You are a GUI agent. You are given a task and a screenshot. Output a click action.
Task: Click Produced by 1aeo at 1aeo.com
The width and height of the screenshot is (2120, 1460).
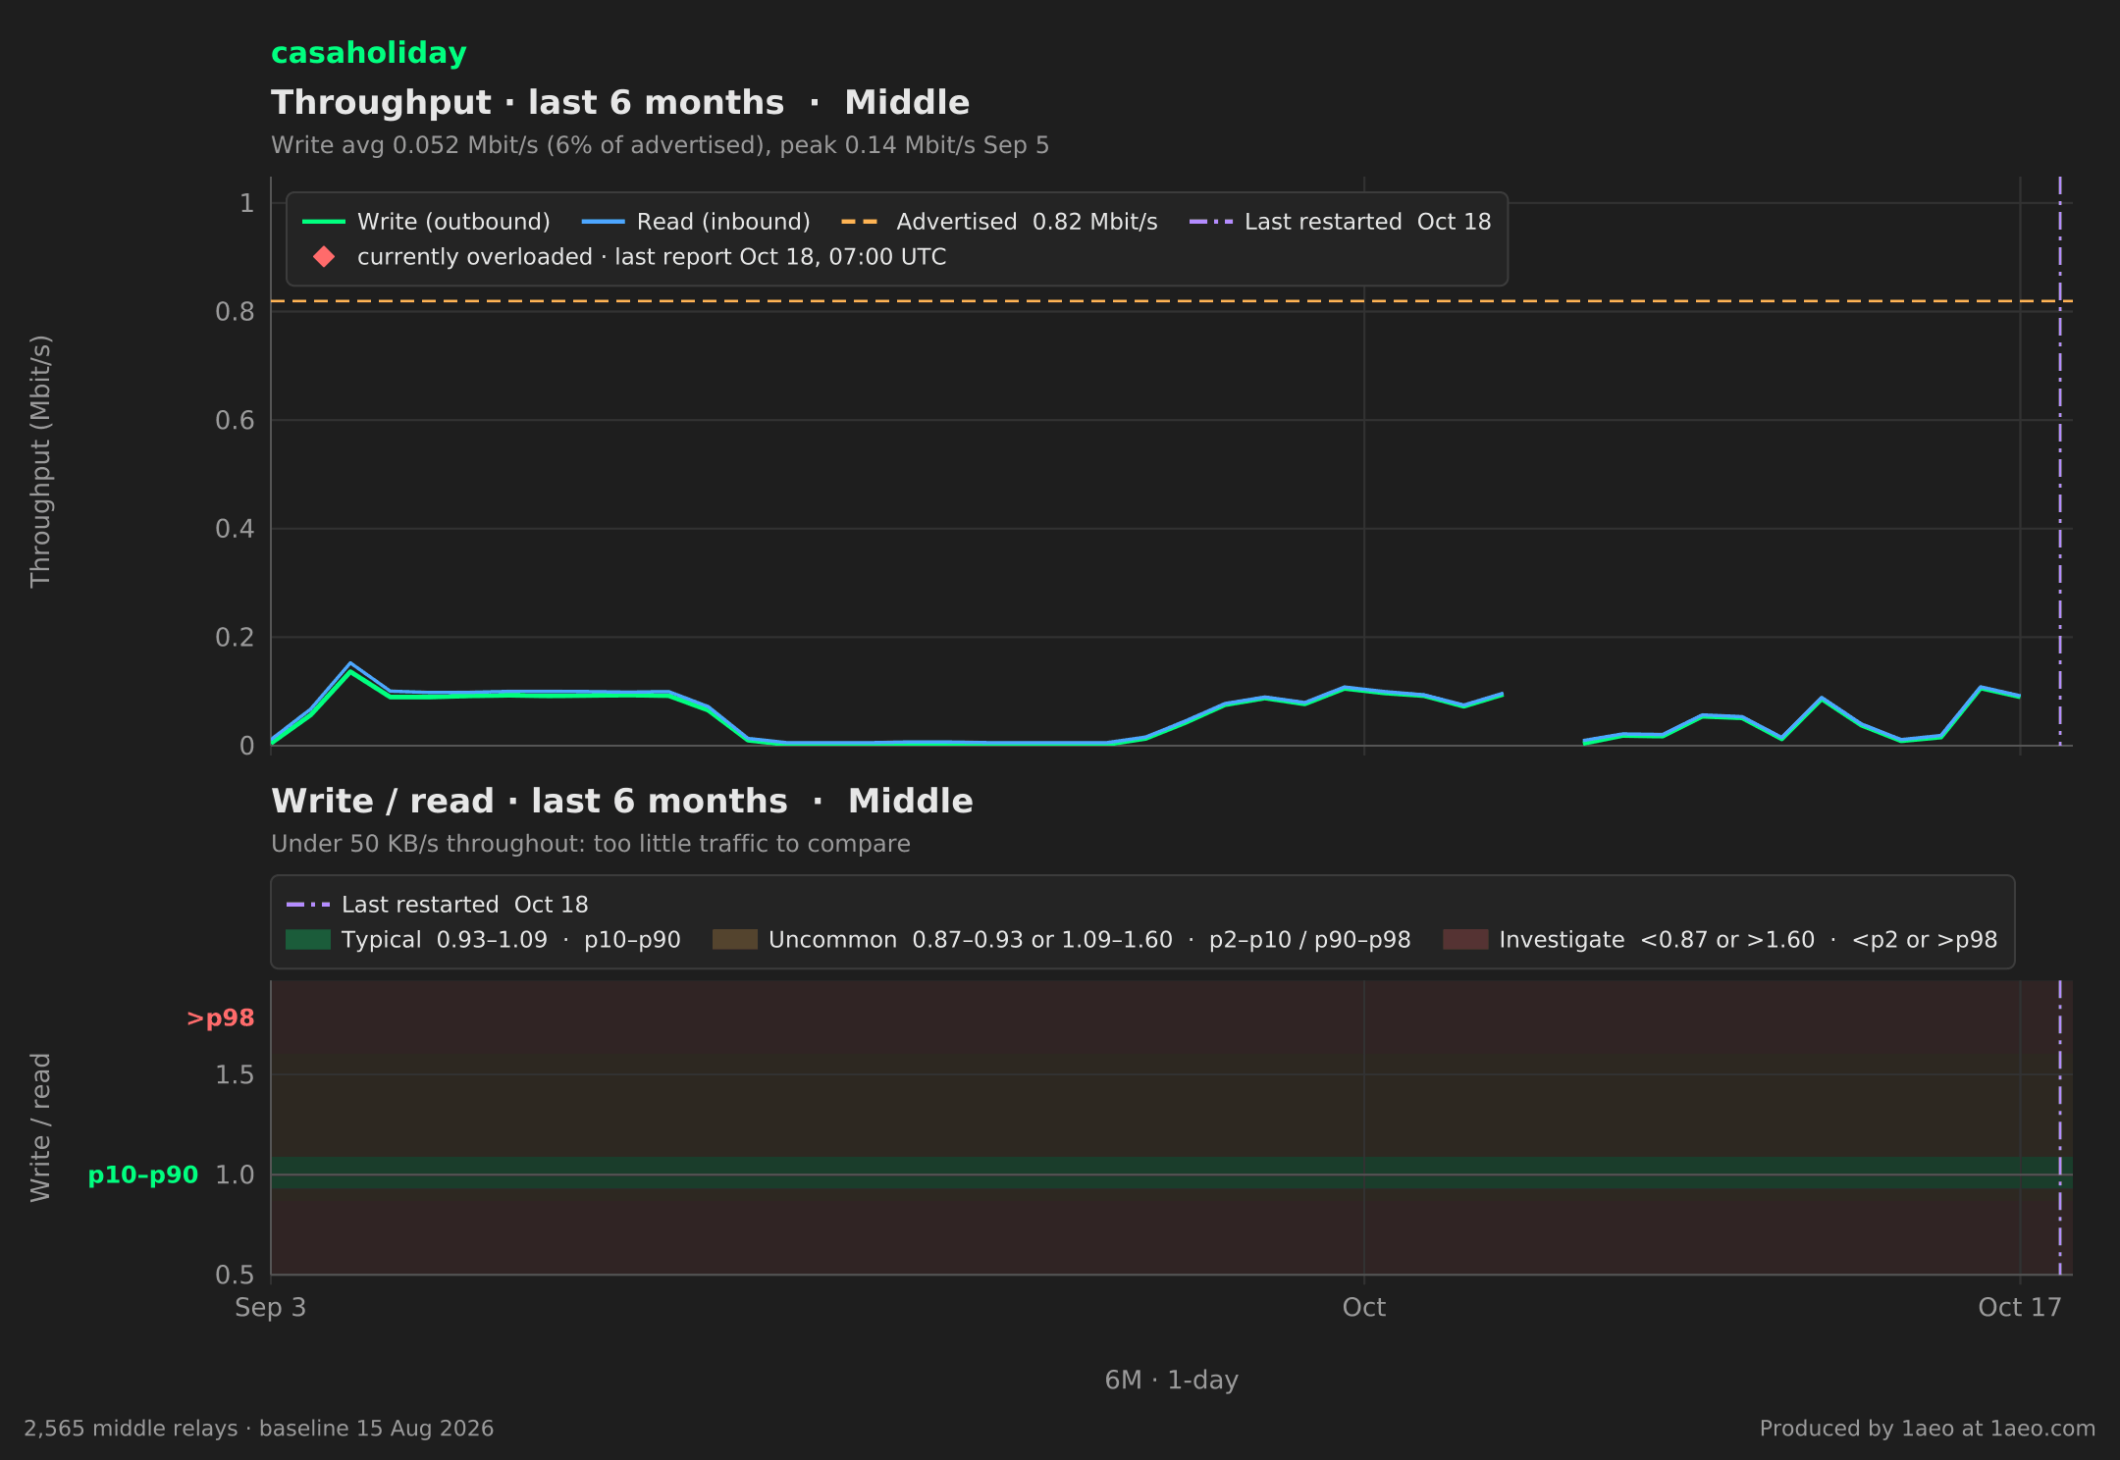tap(1927, 1429)
